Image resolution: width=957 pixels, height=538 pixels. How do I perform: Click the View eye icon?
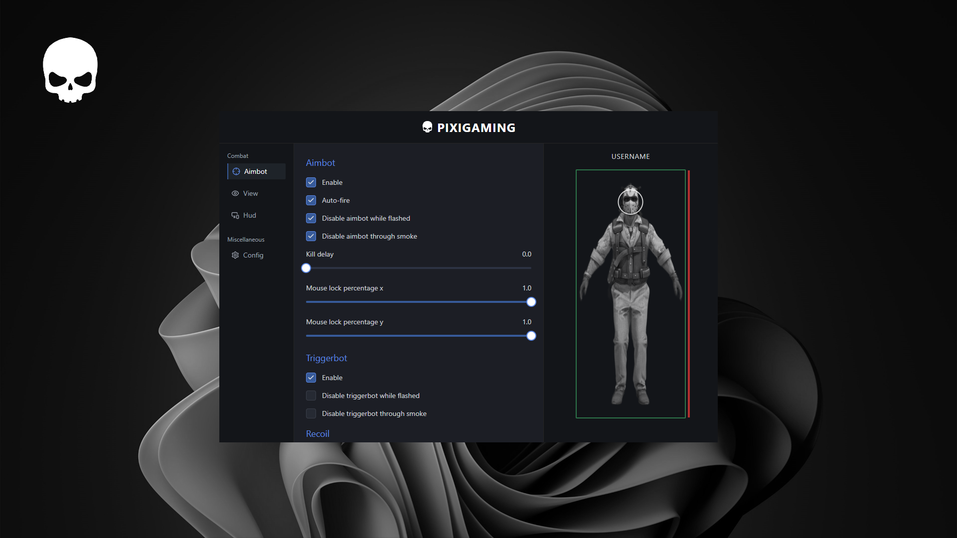pos(235,193)
